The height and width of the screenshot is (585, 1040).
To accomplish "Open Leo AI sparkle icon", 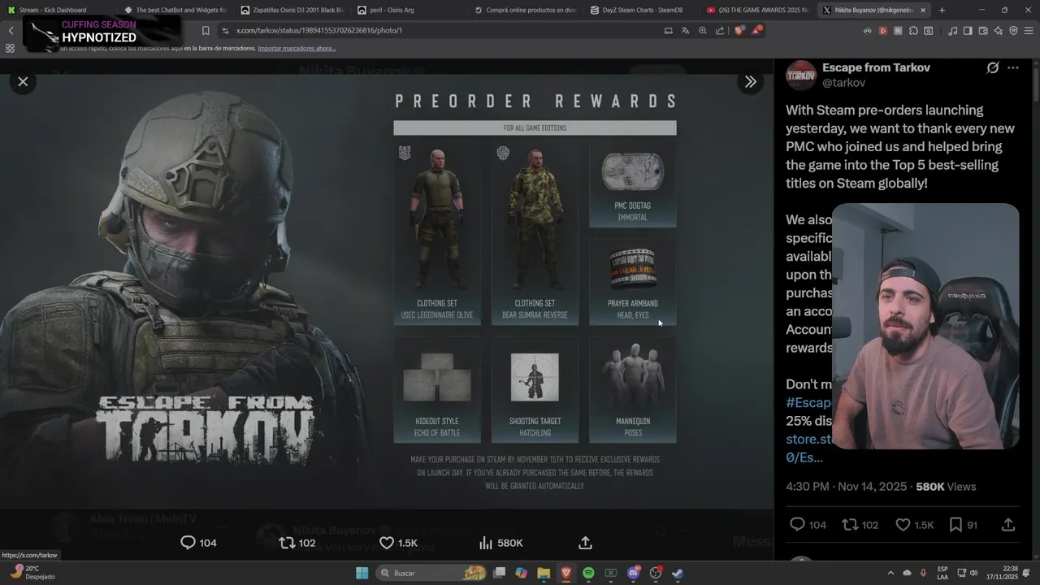I will (998, 31).
